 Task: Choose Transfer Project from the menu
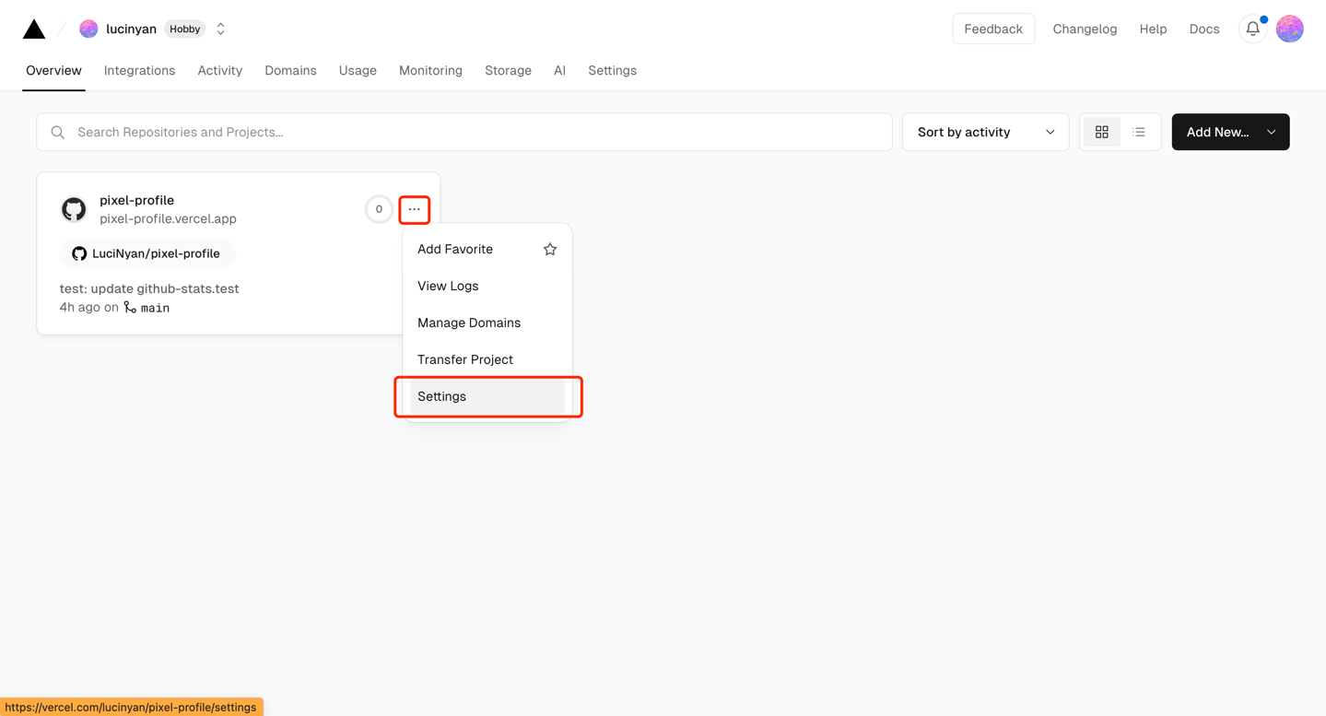pyautogui.click(x=487, y=359)
